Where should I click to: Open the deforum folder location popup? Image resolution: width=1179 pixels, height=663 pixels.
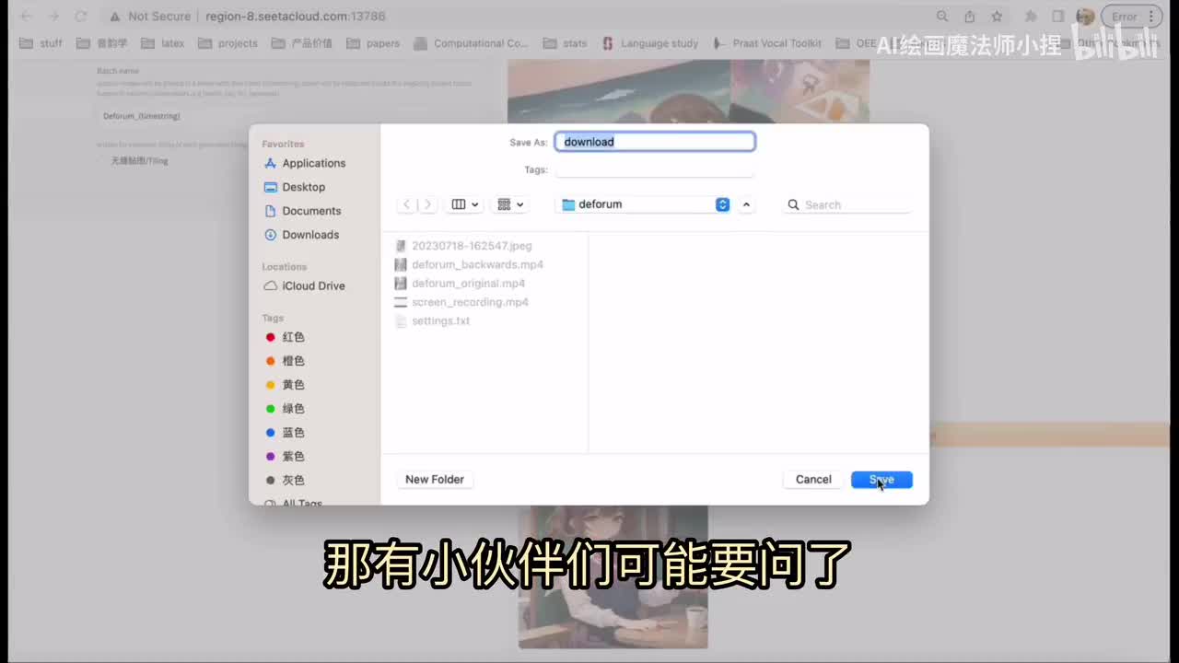[645, 204]
